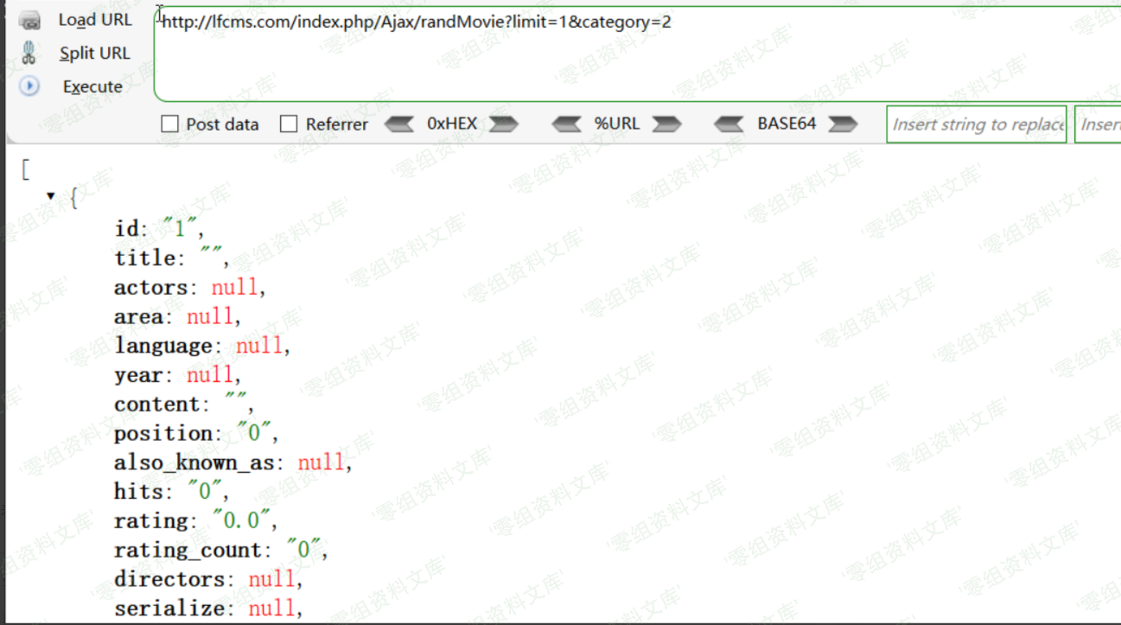Screen dimensions: 1121x625
Task: Toggle the Referrer checkbox
Action: click(289, 124)
